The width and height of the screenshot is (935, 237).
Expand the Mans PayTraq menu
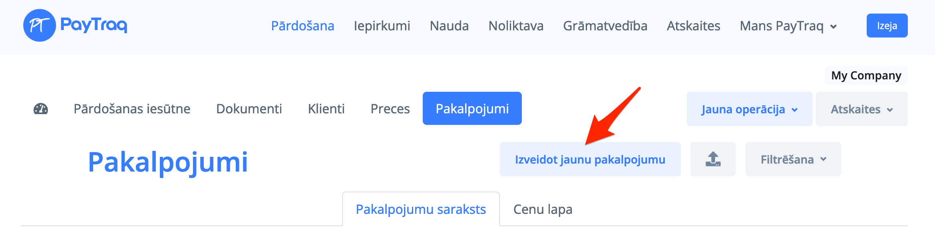[788, 26]
